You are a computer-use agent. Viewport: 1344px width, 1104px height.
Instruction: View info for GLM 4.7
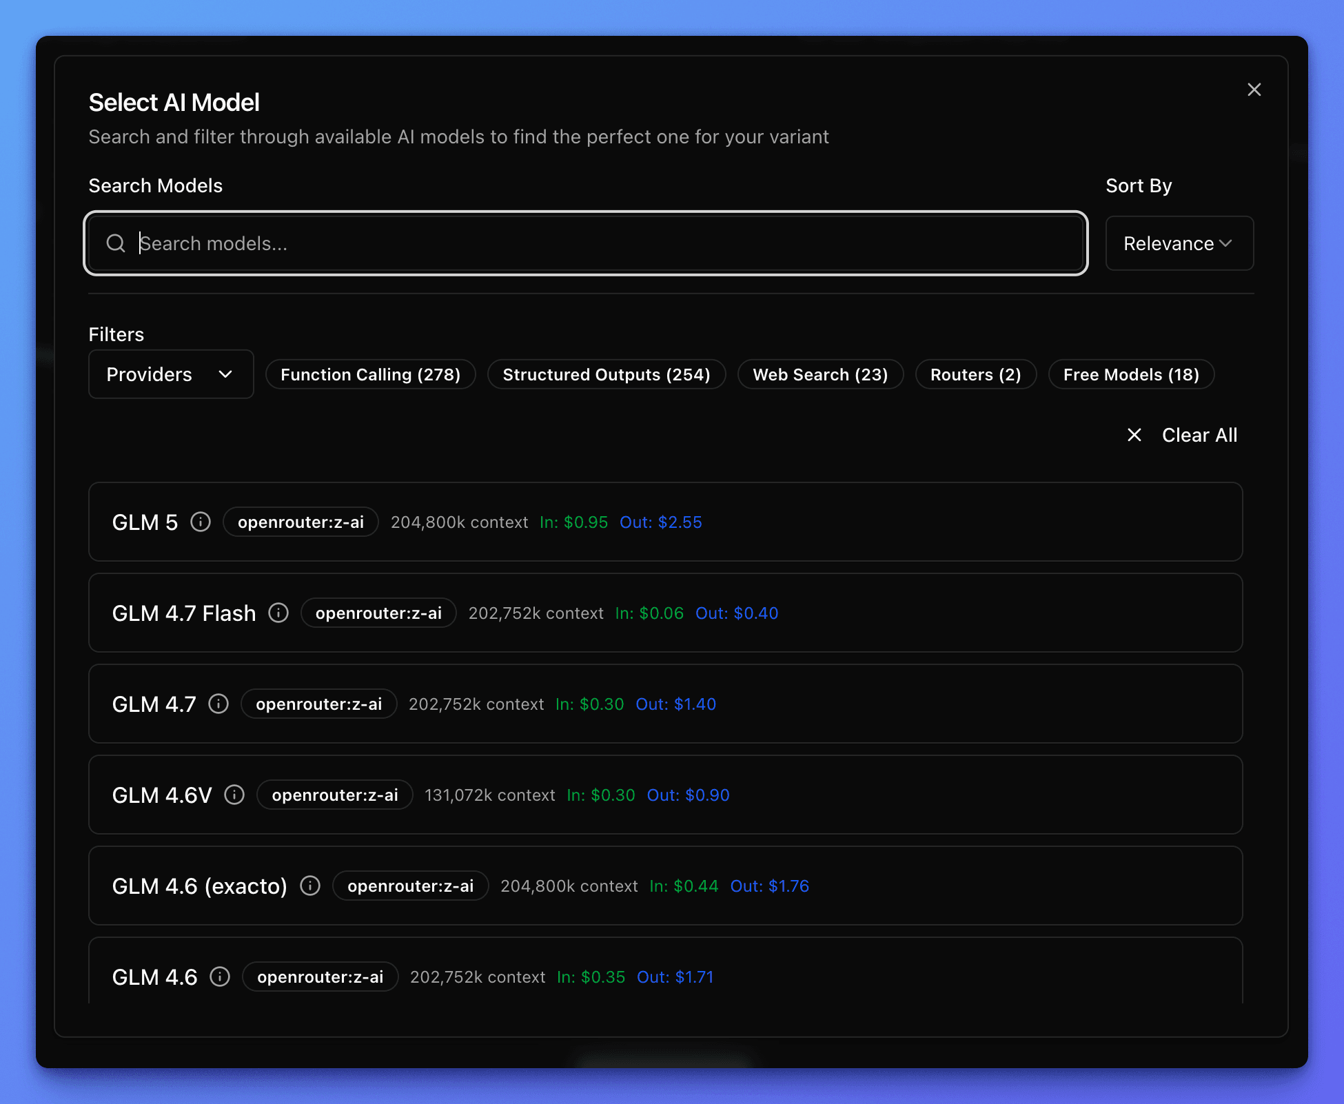pyautogui.click(x=218, y=704)
